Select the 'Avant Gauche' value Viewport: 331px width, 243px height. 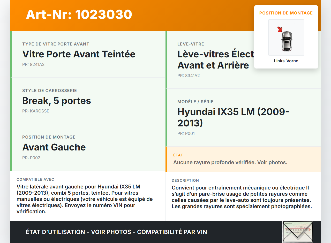click(54, 147)
